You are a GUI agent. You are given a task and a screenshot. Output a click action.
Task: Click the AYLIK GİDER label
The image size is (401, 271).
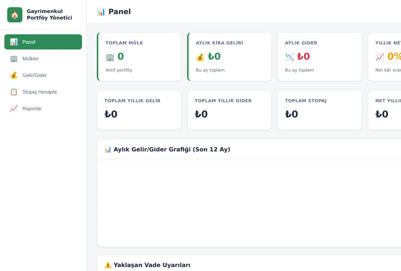point(301,43)
